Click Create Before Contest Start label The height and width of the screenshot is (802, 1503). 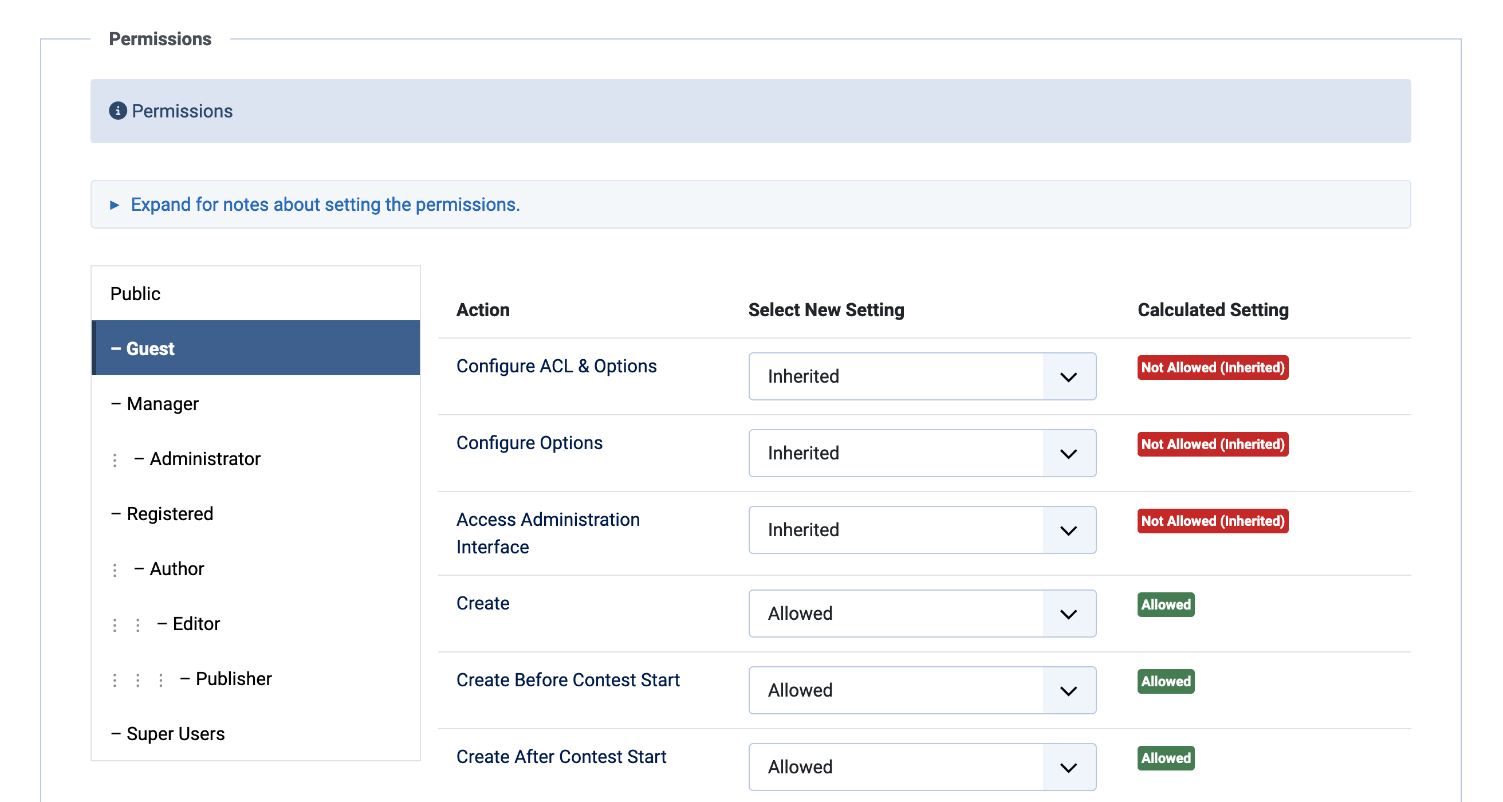pos(568,680)
